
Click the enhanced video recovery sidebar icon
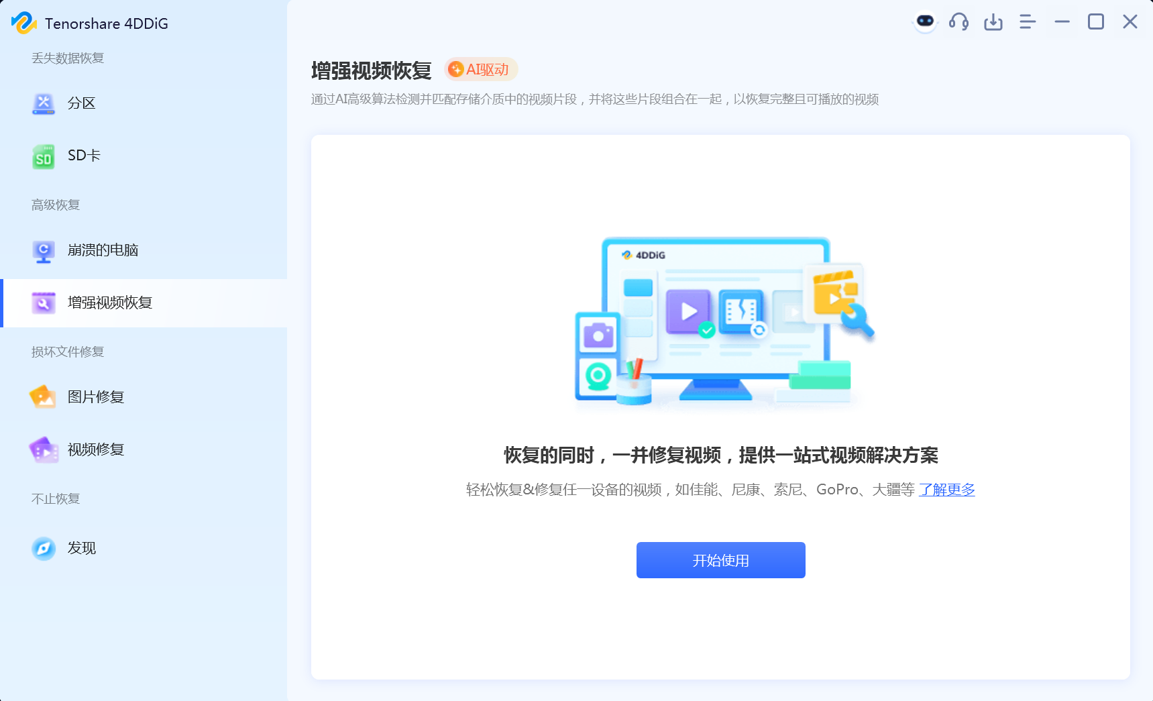(x=44, y=303)
